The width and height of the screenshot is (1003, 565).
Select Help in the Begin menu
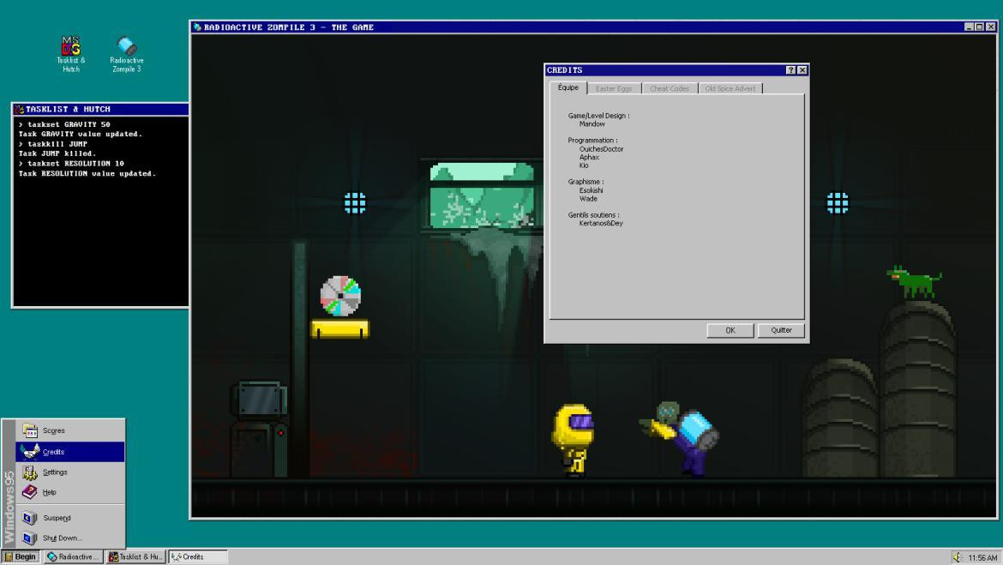pyautogui.click(x=70, y=492)
